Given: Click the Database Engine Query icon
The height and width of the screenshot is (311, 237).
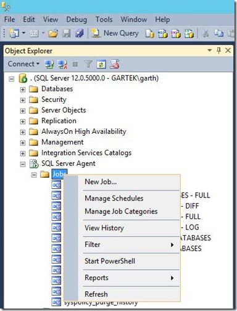Looking at the screenshot, I should pyautogui.click(x=150, y=33).
